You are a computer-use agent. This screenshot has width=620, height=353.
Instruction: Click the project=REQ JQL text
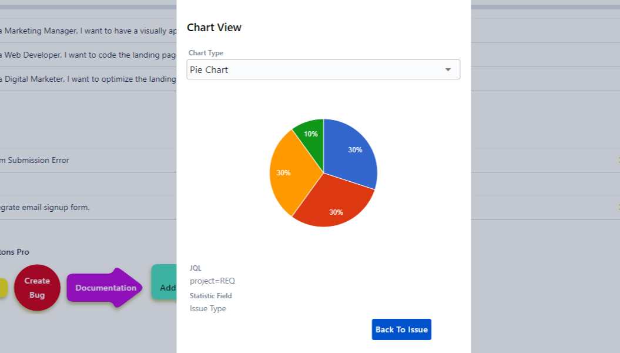coord(212,281)
